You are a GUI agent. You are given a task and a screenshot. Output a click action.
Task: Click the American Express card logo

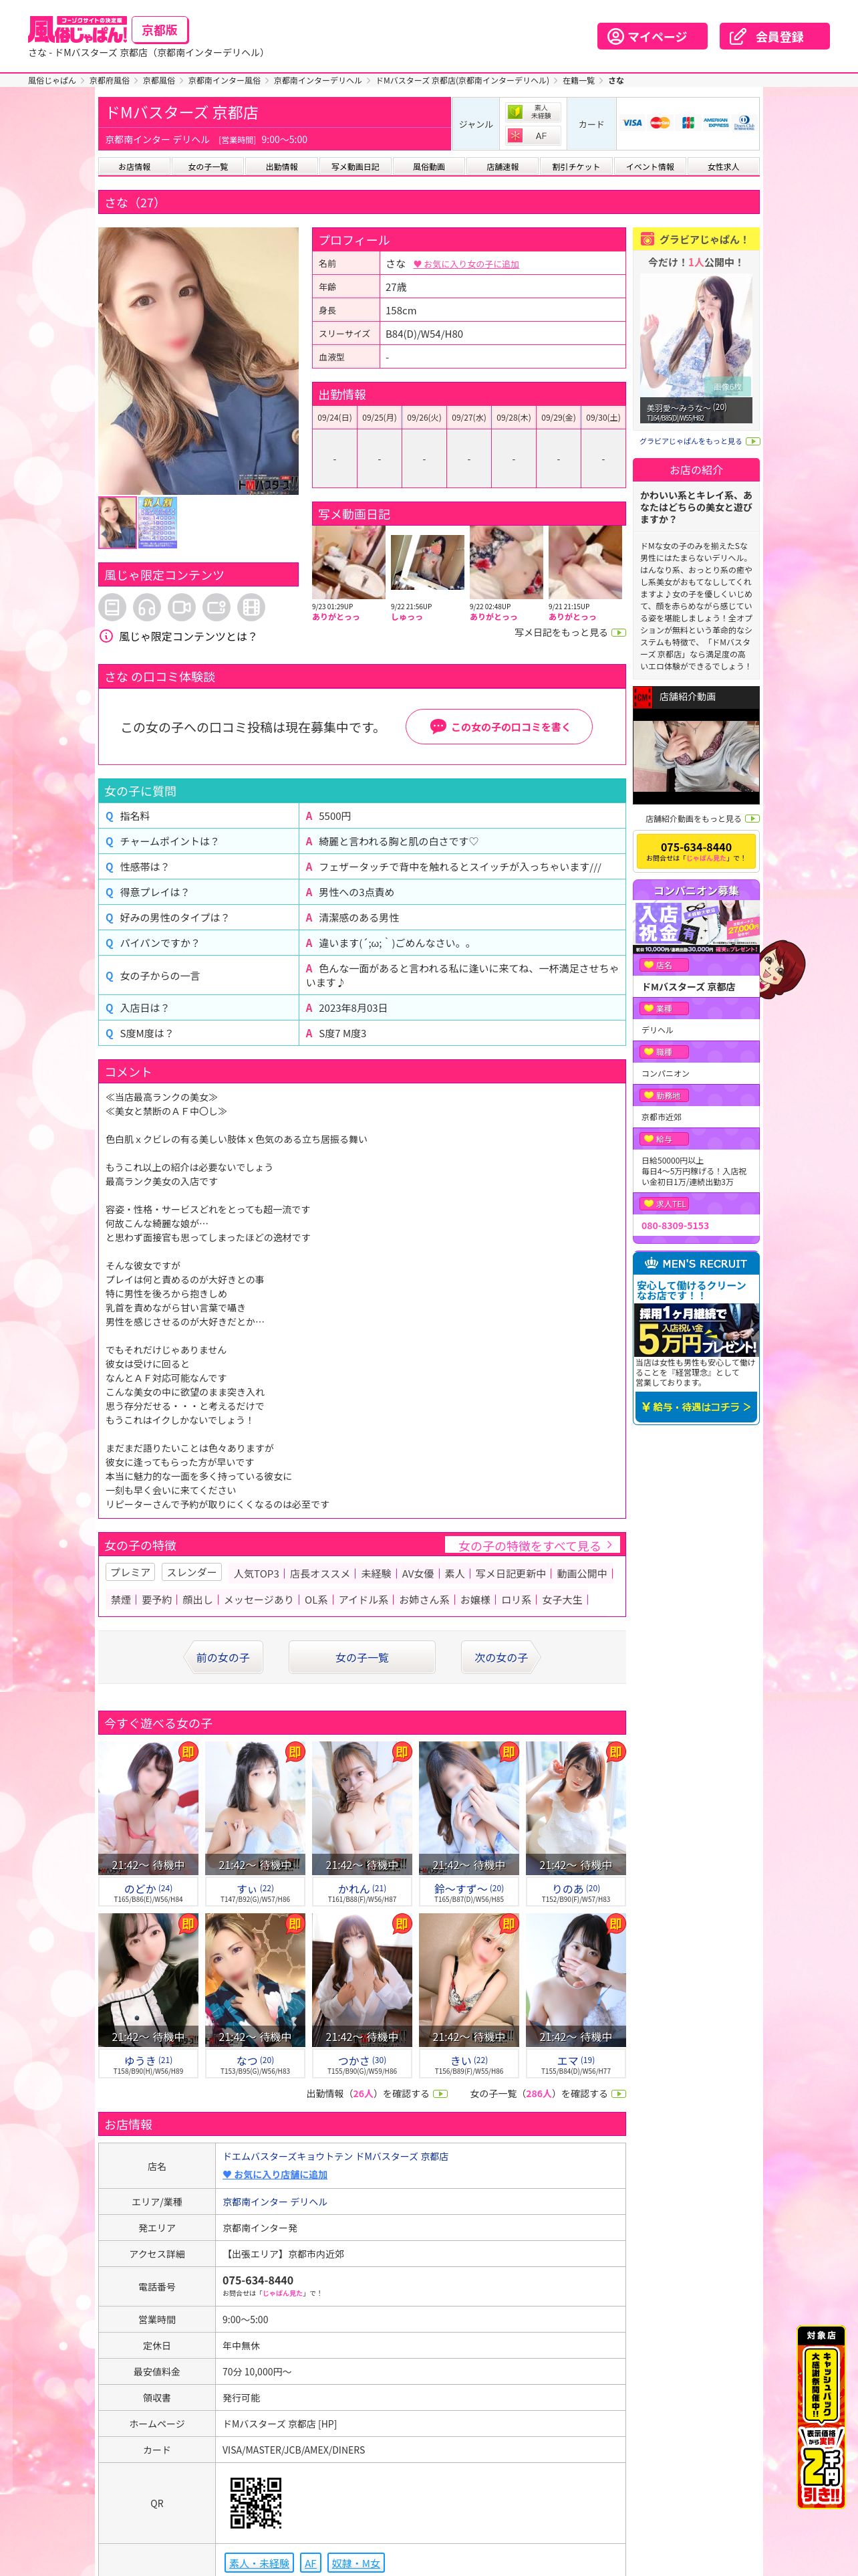pyautogui.click(x=716, y=123)
